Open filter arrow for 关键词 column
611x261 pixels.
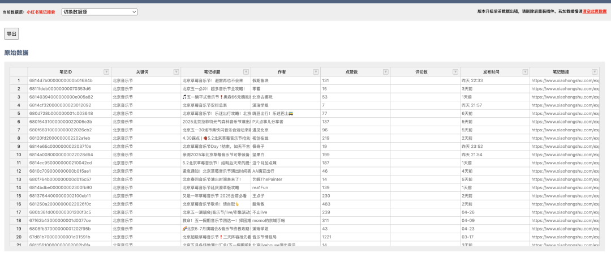tap(176, 72)
